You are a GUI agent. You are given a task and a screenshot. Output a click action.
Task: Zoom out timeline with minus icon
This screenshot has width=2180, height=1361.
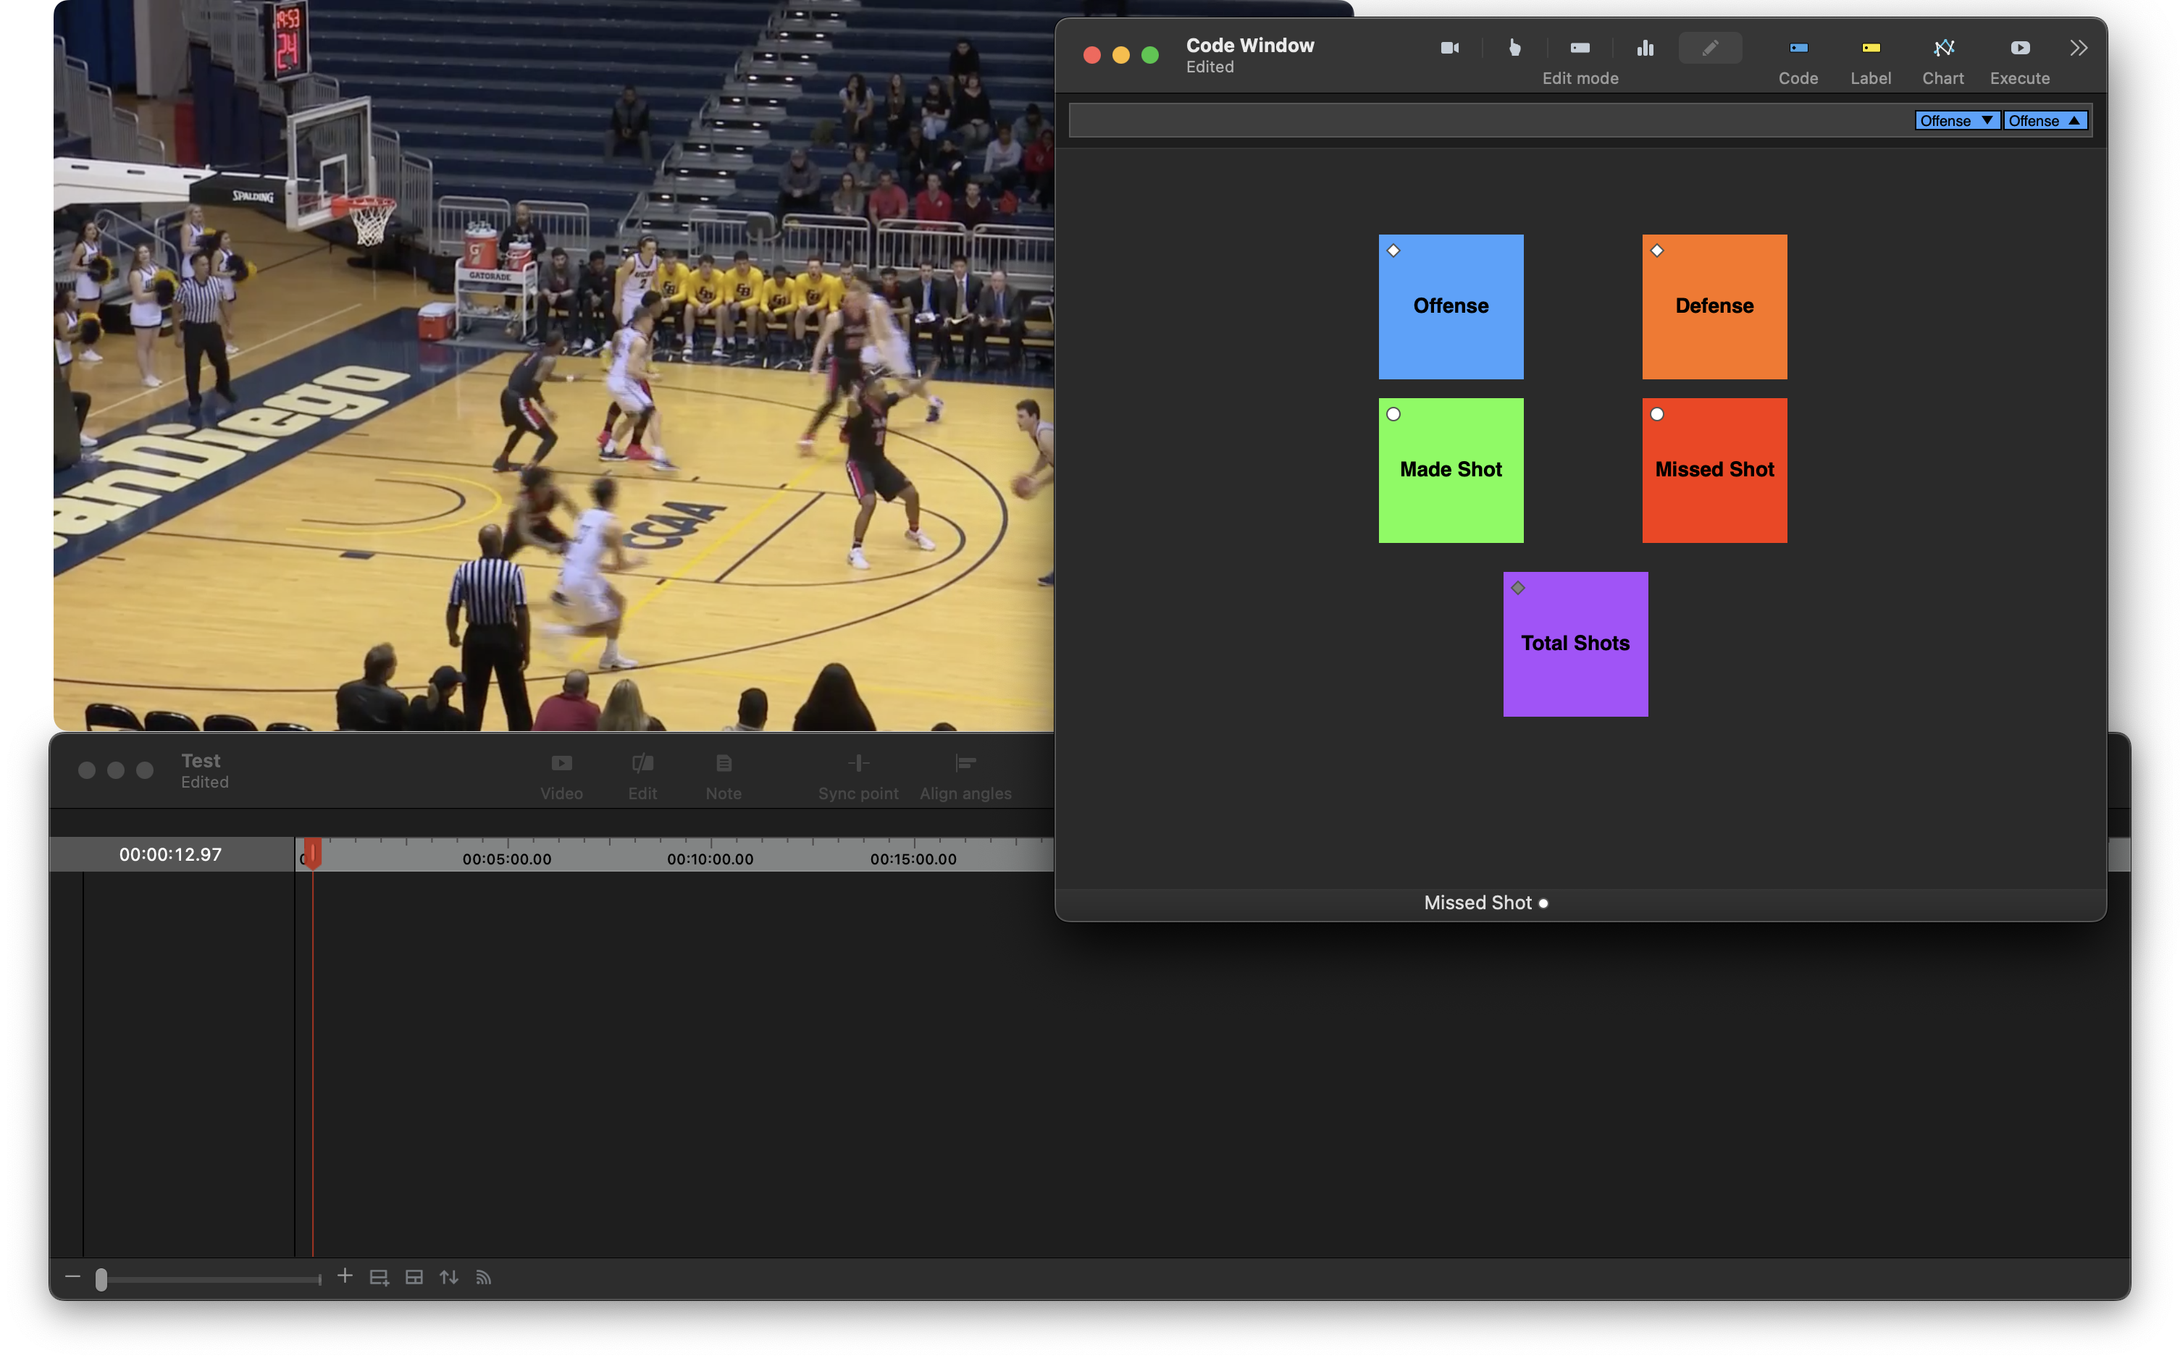(73, 1276)
